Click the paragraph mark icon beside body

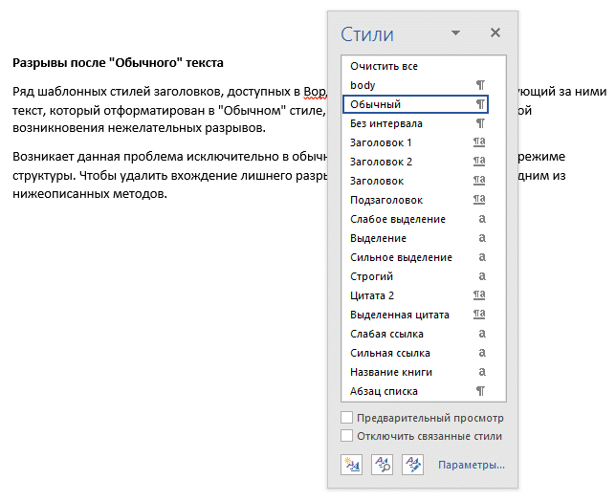(x=481, y=85)
